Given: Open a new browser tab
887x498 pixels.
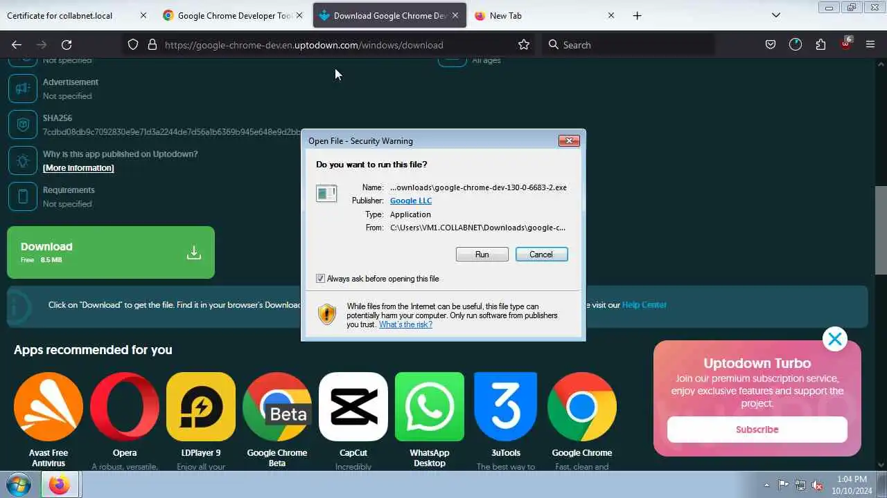Looking at the screenshot, I should click(x=637, y=15).
